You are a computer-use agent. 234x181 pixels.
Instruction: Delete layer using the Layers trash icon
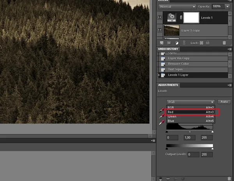tap(224, 42)
